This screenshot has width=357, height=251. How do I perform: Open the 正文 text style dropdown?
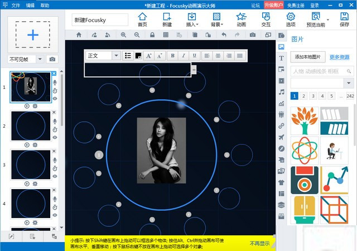click(103, 56)
